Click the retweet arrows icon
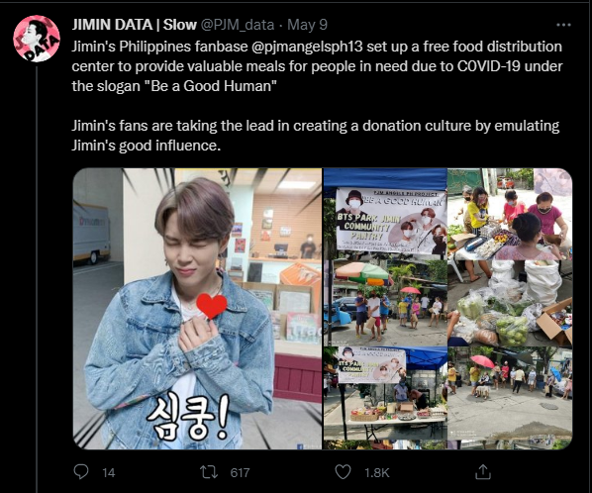592x493 pixels. (209, 472)
